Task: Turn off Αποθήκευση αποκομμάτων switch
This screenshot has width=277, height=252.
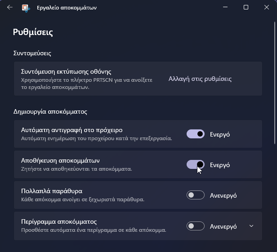Action: pyautogui.click(x=196, y=164)
